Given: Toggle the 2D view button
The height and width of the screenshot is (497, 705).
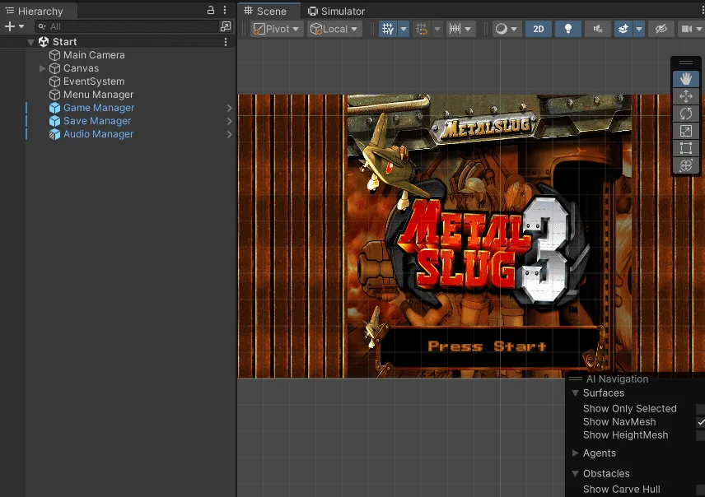Looking at the screenshot, I should [x=538, y=29].
